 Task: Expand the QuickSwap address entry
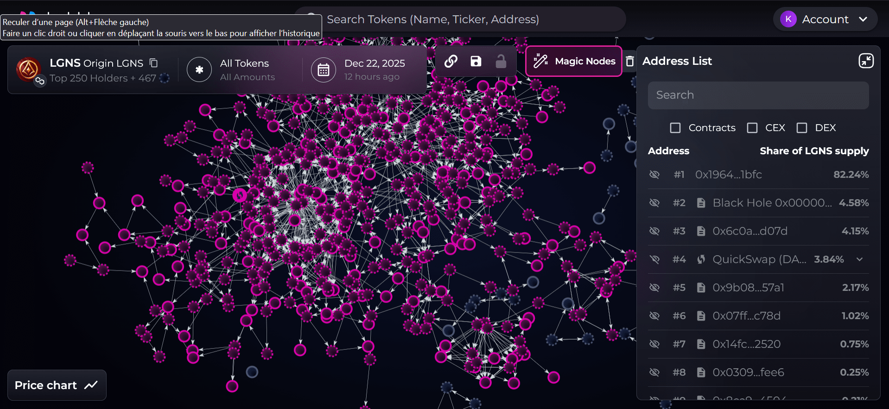[859, 259]
